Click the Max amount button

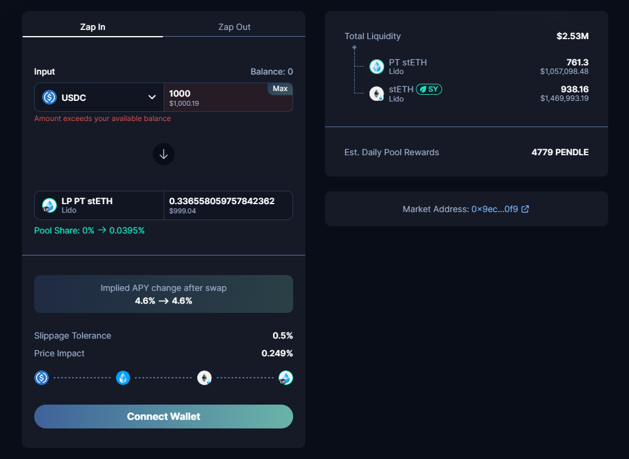(280, 89)
